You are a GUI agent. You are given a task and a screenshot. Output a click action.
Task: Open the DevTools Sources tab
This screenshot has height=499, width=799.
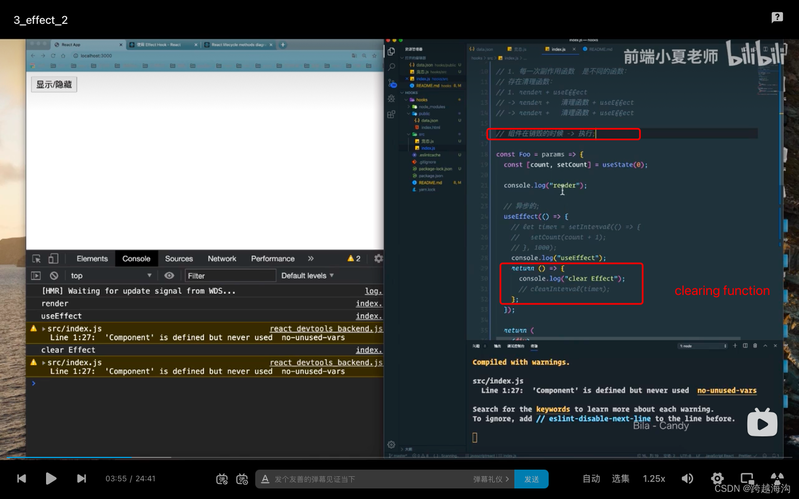179,258
